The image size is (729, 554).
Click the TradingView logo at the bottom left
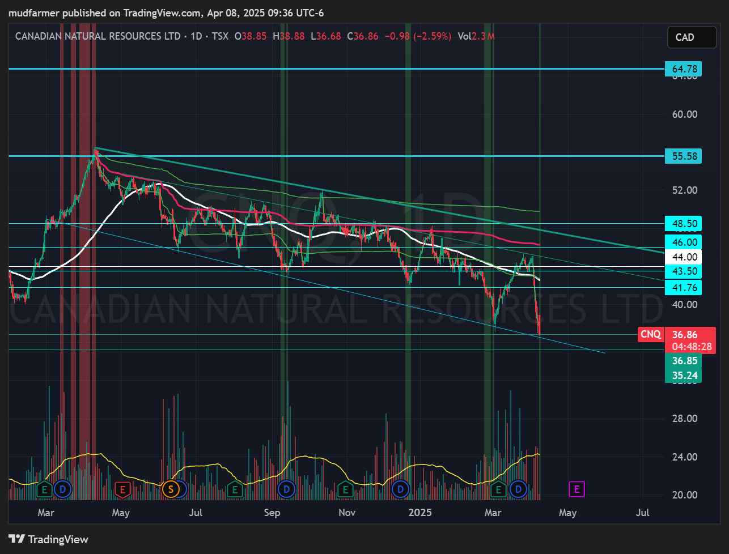click(x=48, y=539)
